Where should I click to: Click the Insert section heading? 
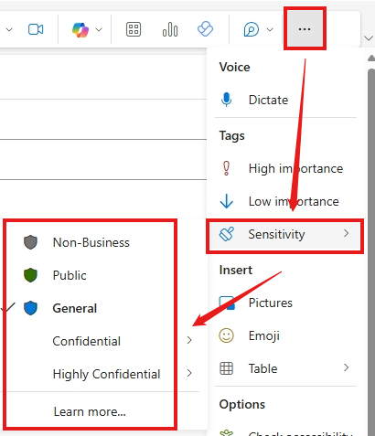tap(236, 270)
